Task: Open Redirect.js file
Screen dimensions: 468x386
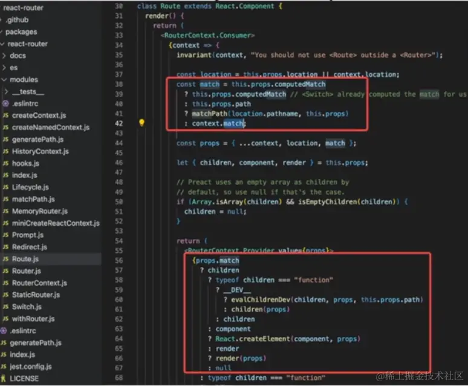Action: click(x=30, y=247)
